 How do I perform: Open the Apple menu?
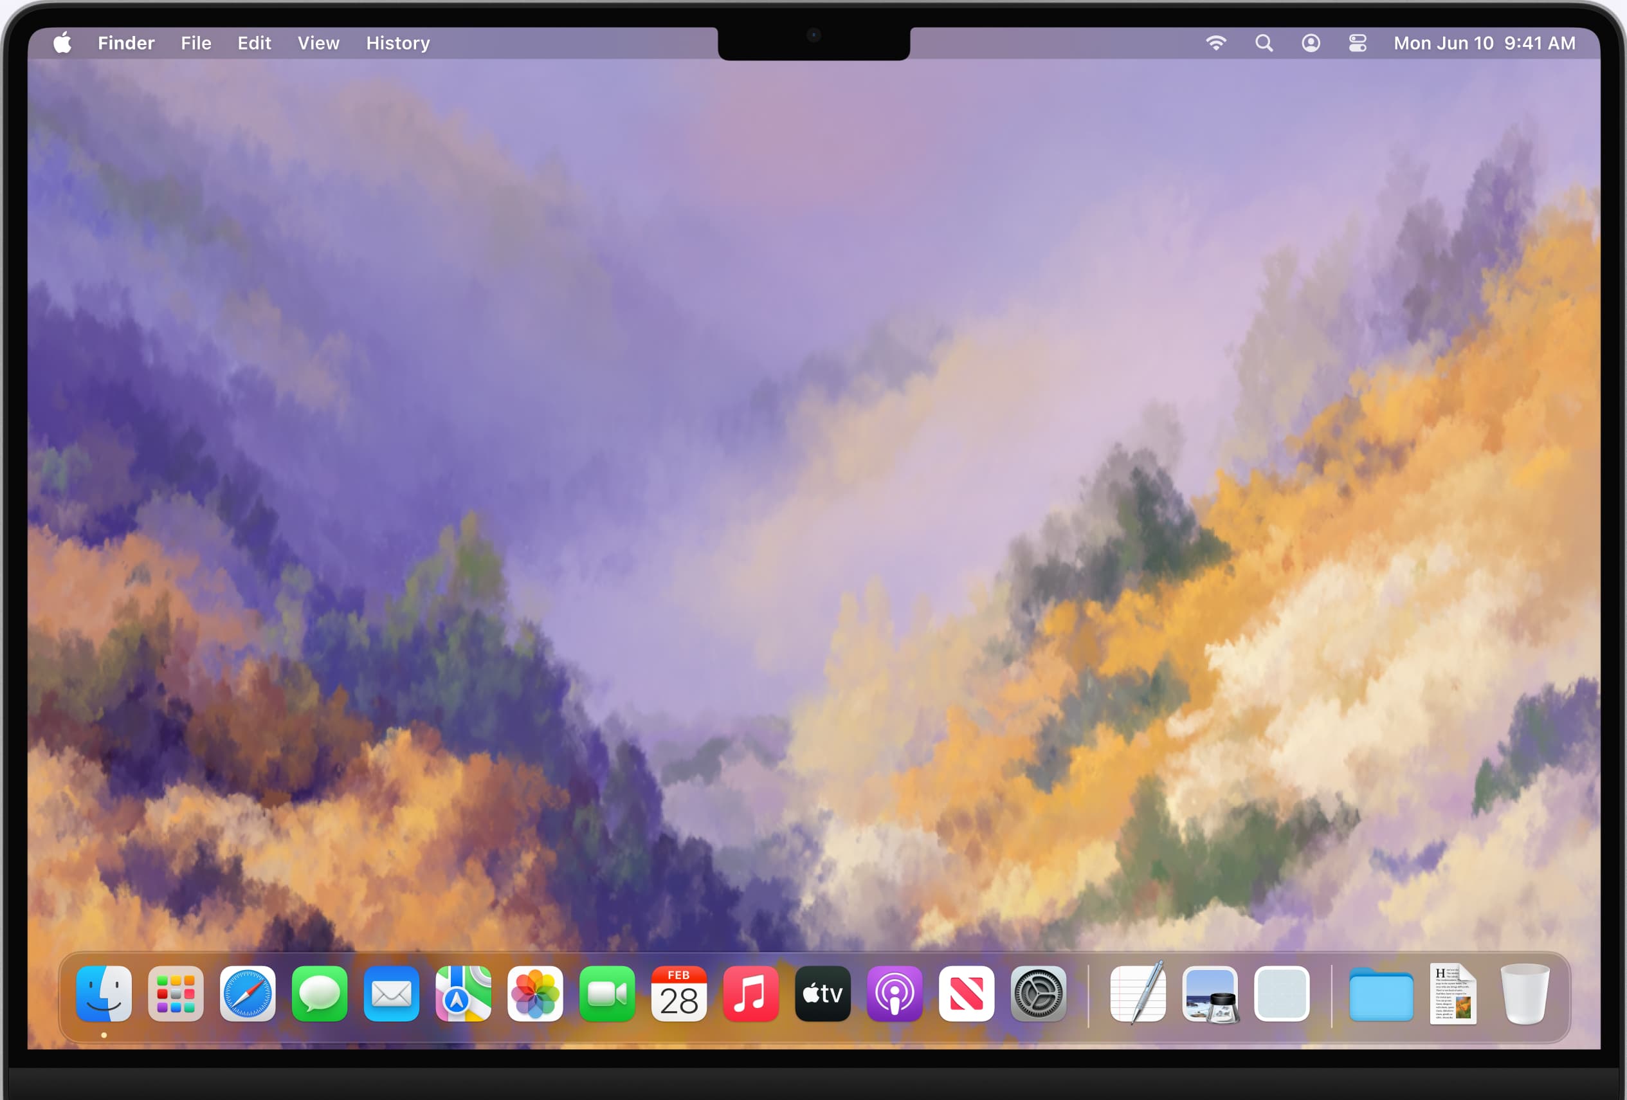62,42
